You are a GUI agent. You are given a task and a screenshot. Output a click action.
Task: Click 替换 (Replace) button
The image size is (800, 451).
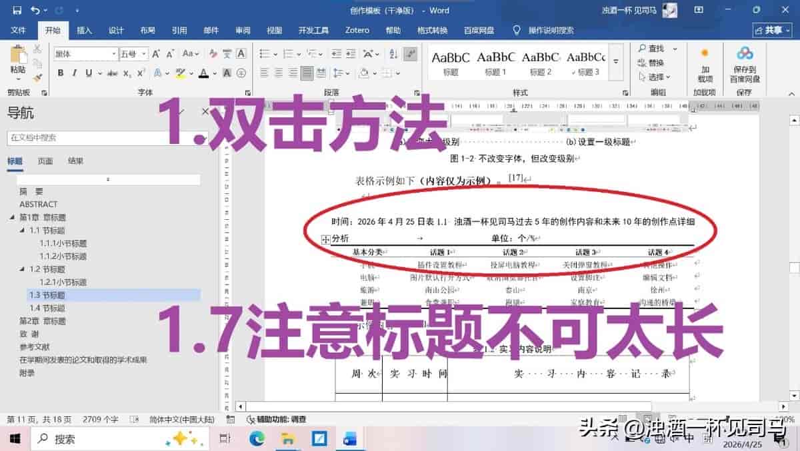point(651,63)
